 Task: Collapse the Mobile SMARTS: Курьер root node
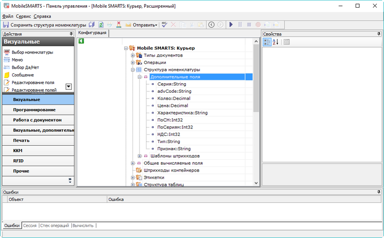126,48
